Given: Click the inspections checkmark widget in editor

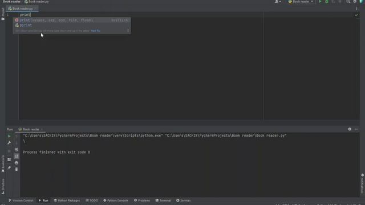Looking at the screenshot, I should (x=356, y=15).
